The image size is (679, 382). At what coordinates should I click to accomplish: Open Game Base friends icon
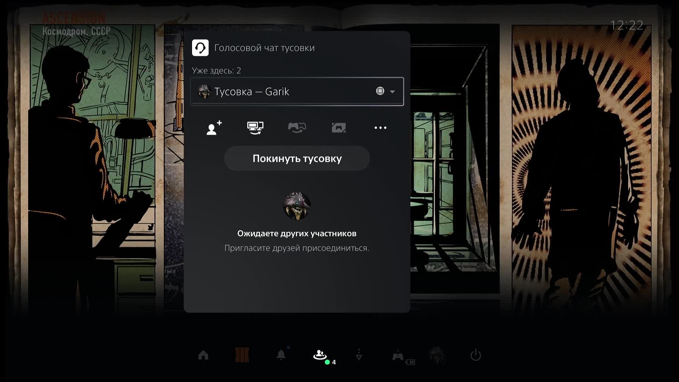(320, 355)
